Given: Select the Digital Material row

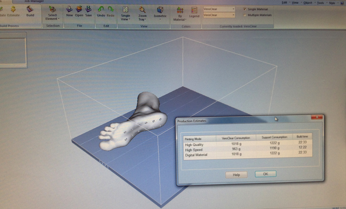Looking at the screenshot, I should (x=248, y=154).
